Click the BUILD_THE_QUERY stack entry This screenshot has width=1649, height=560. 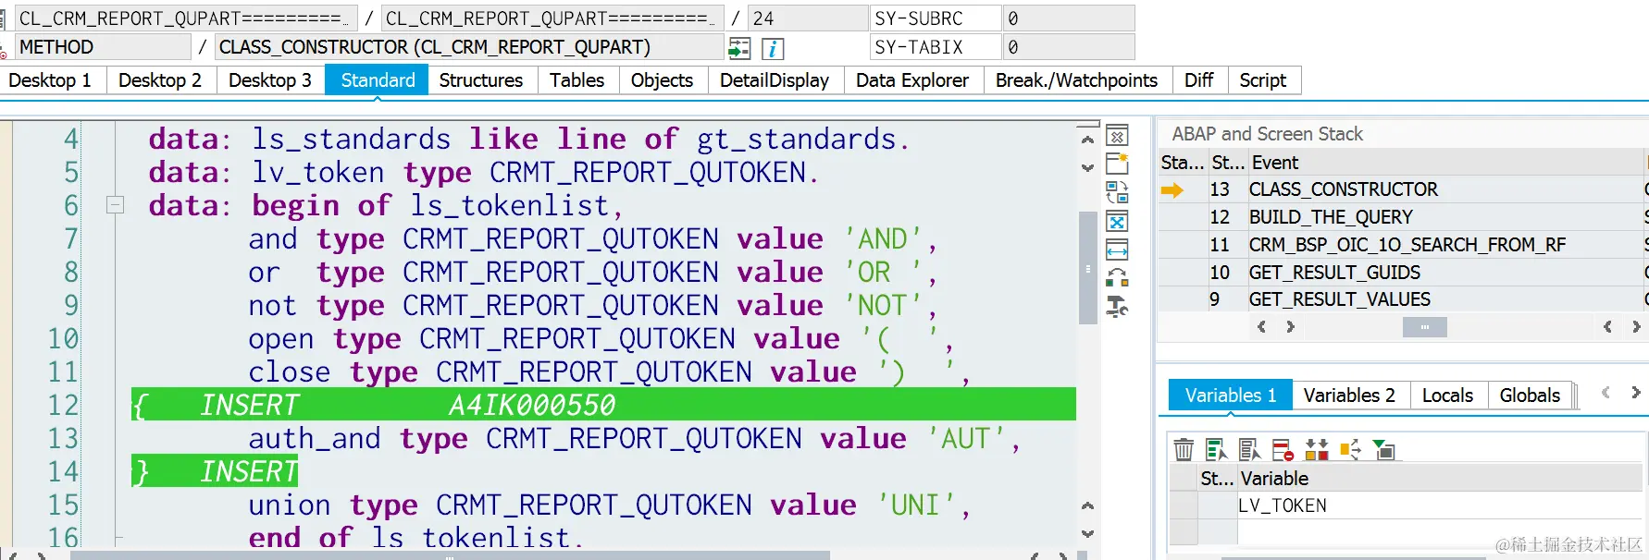[1331, 217]
